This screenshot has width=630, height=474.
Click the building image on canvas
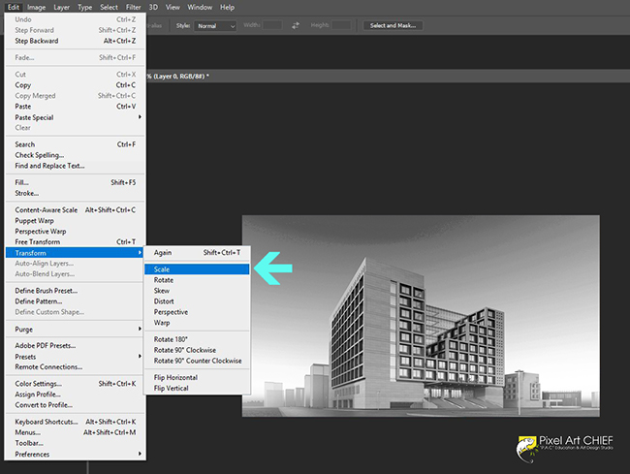click(x=421, y=316)
